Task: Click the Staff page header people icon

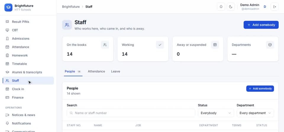Action: point(67,25)
